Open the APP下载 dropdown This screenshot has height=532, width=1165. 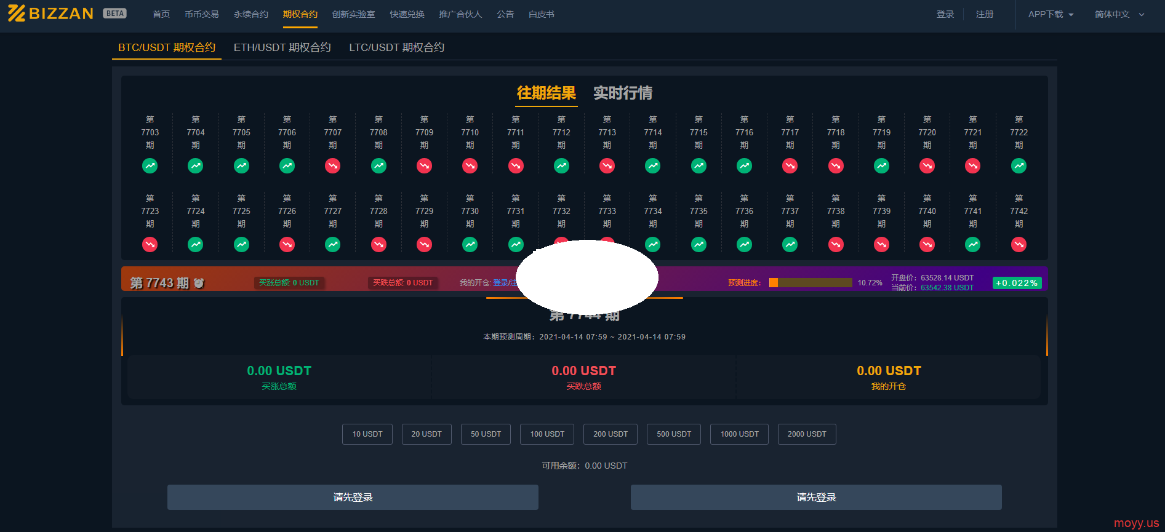click(1051, 14)
